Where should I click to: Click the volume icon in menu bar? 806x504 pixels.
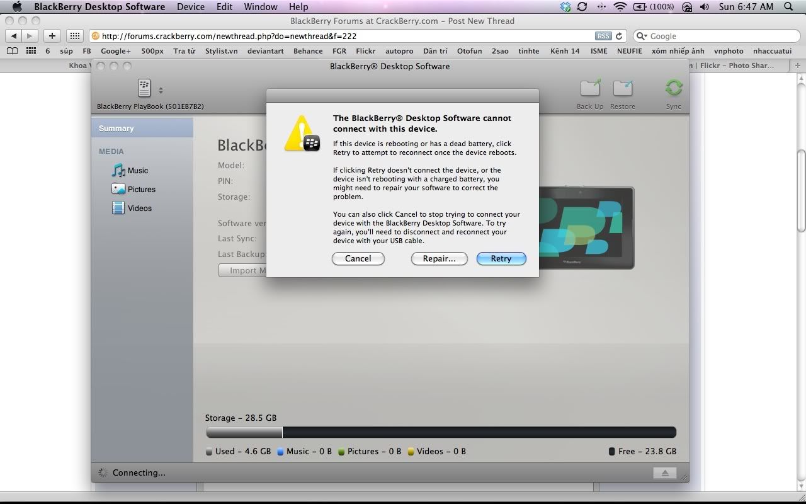pos(704,7)
